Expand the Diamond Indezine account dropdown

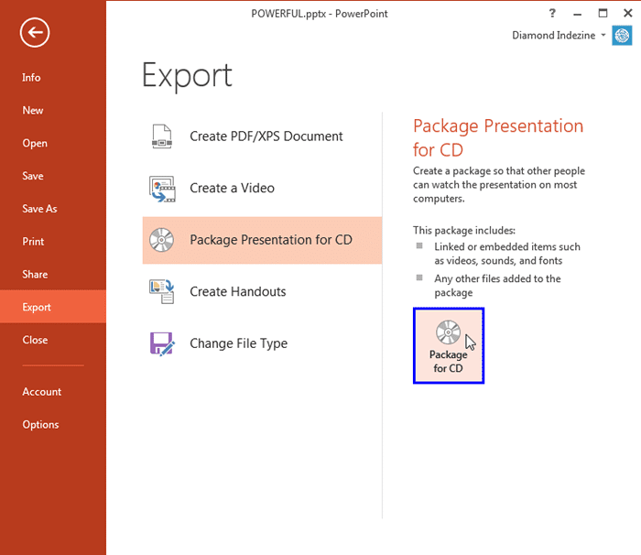[604, 36]
